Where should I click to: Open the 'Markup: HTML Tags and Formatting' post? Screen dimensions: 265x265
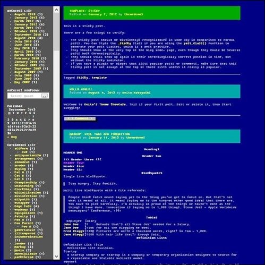(99, 134)
